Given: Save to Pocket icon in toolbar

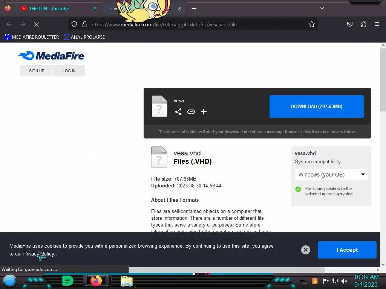Looking at the screenshot, I should (x=349, y=24).
